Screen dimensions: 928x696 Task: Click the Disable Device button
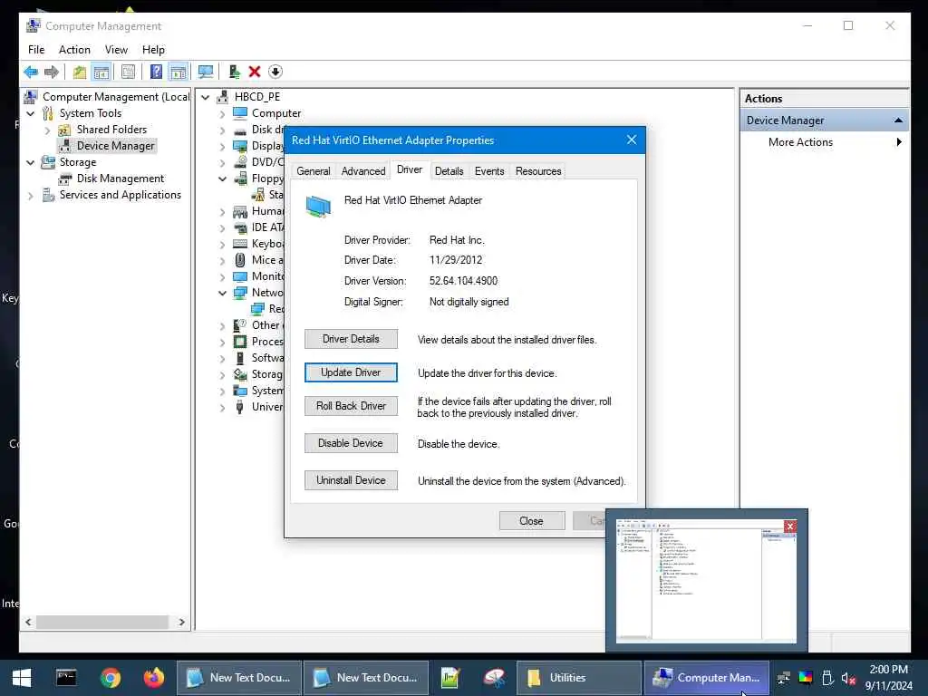click(x=351, y=443)
